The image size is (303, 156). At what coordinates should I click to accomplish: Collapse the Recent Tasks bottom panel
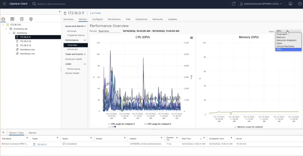coord(3,132)
